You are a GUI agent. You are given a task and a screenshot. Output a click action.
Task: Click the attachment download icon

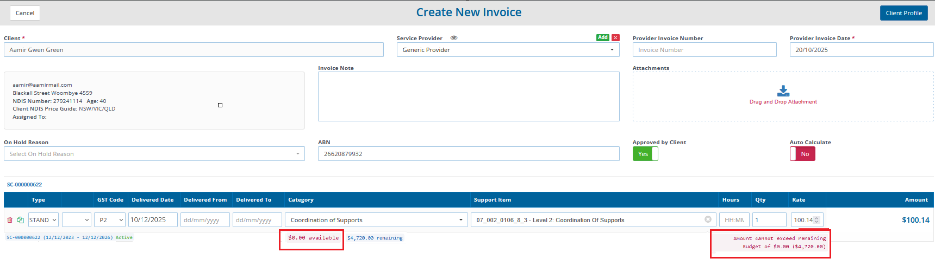click(x=783, y=91)
